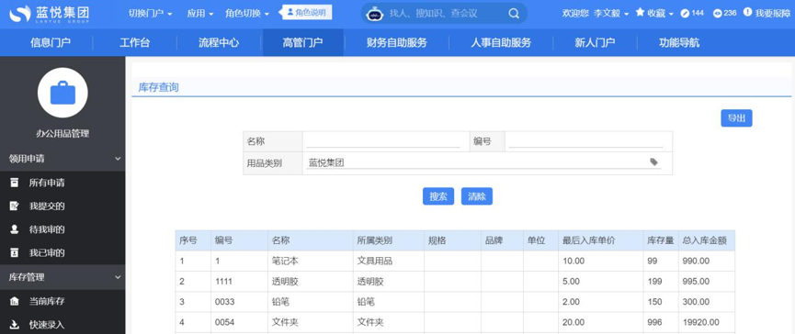Select the 文具用品 category cell
Viewport: 795px width, 334px height.
(x=389, y=262)
